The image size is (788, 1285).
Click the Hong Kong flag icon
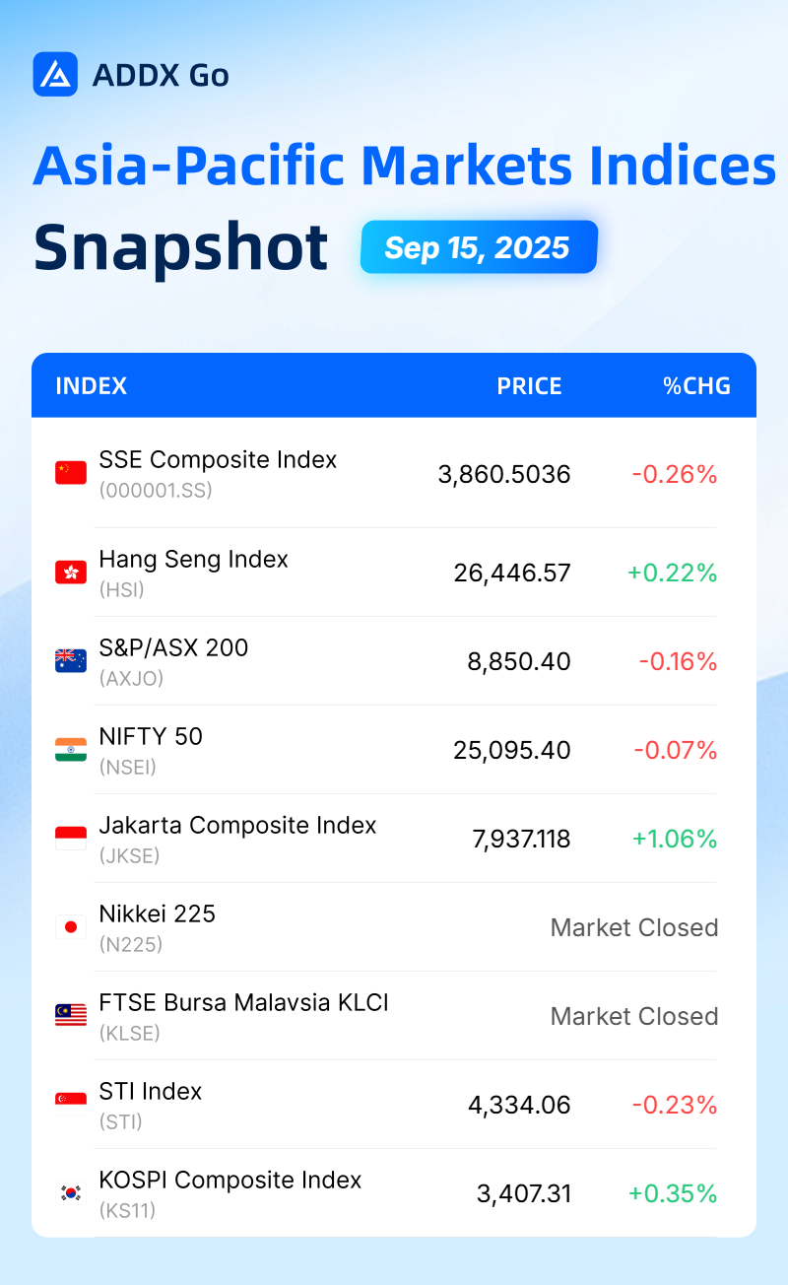tap(71, 572)
